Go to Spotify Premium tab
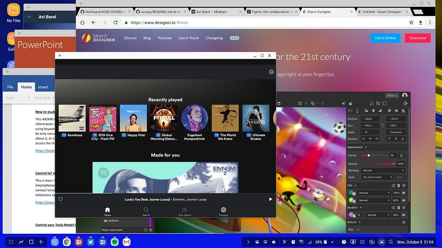This screenshot has height=248, width=442. (x=223, y=212)
